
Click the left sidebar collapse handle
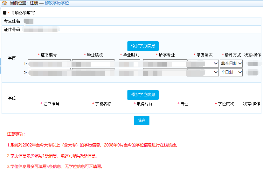[x=1, y=66]
